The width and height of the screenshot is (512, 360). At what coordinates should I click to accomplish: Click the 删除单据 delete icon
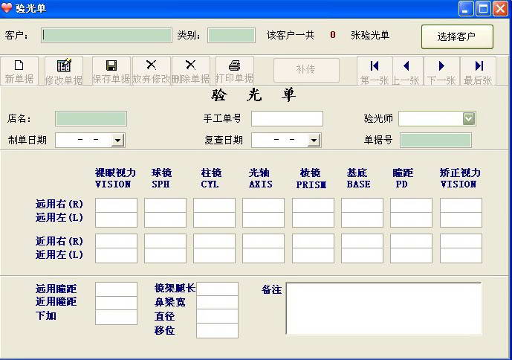tap(191, 65)
